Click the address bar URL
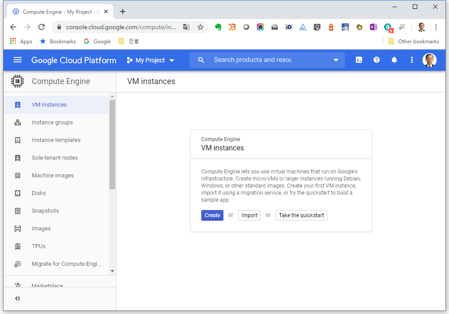This screenshot has height=314, width=449. point(121,27)
